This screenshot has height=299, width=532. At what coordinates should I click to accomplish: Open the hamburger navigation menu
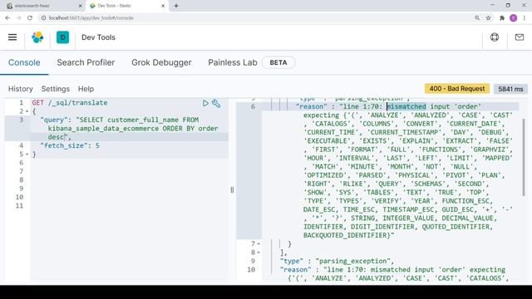[x=12, y=37]
